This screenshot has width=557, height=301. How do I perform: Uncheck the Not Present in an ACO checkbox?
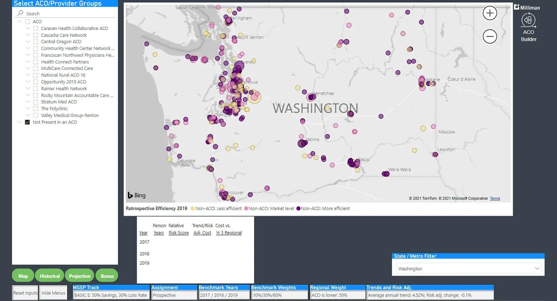[27, 122]
